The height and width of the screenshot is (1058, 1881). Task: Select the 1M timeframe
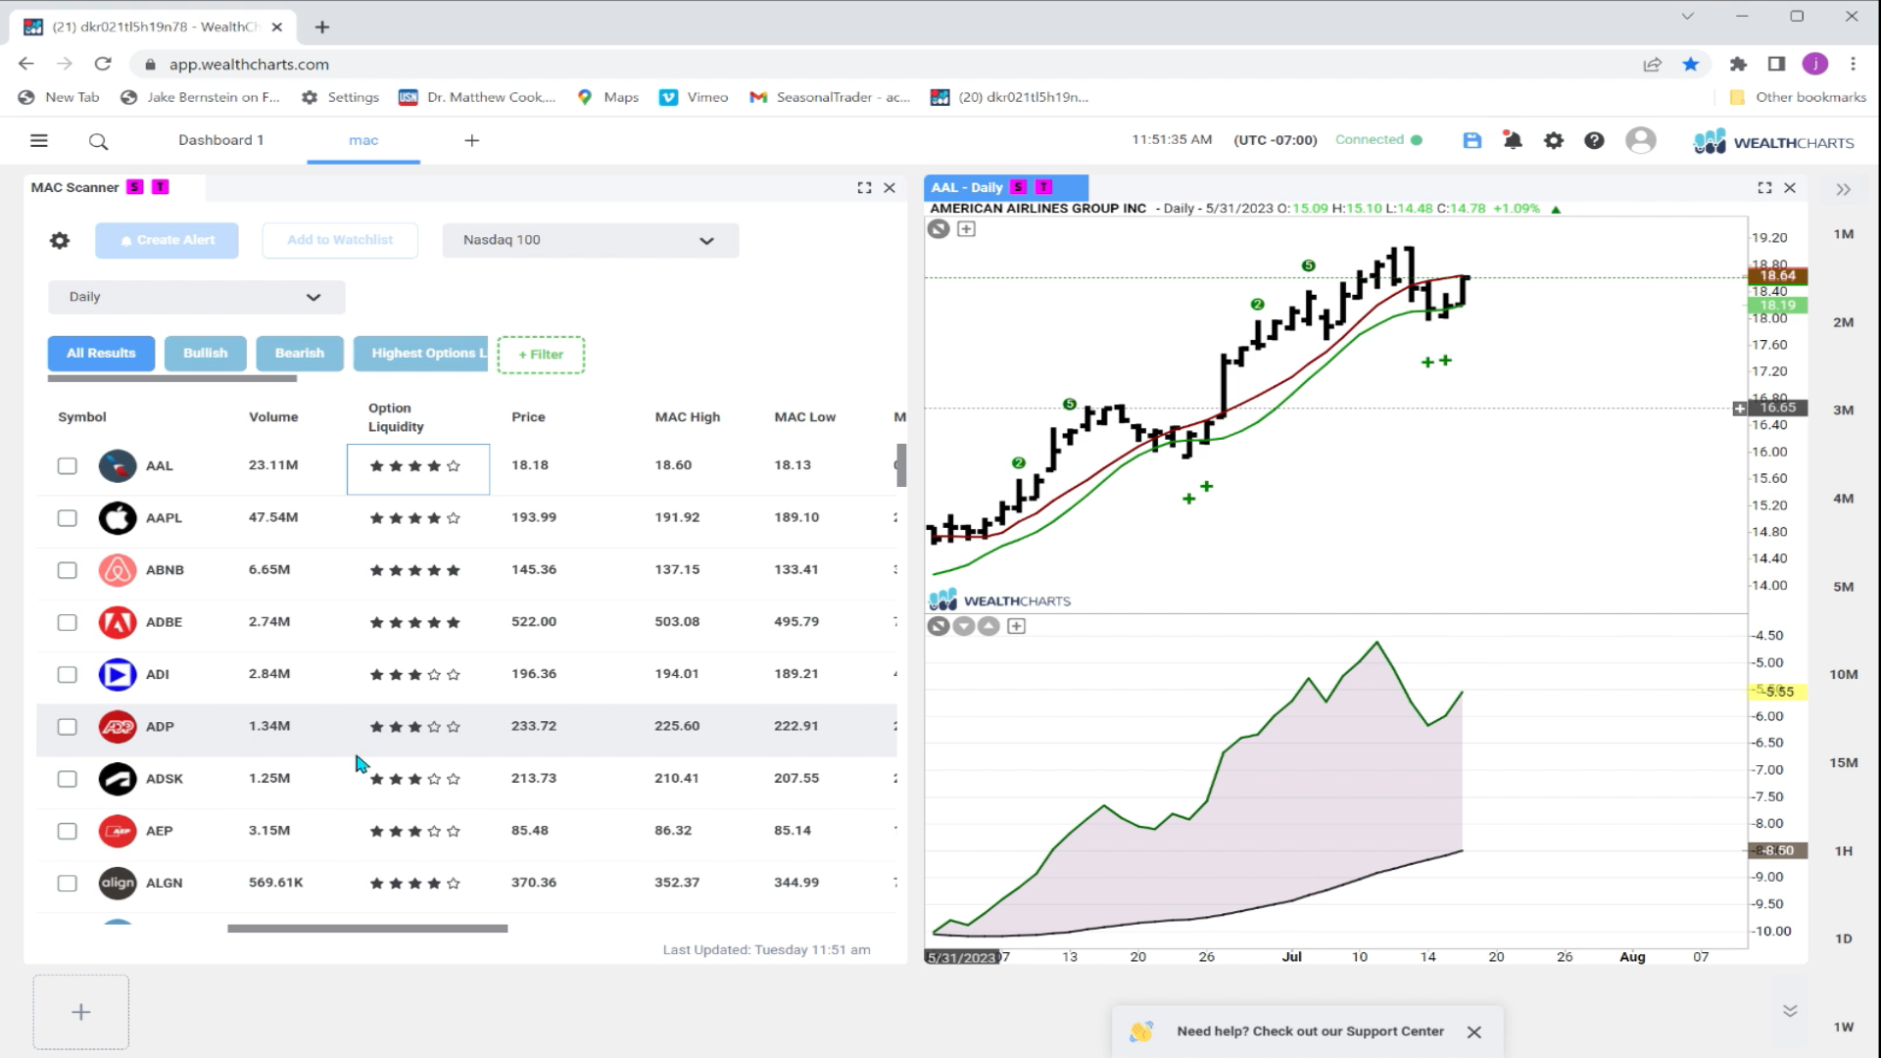point(1844,235)
